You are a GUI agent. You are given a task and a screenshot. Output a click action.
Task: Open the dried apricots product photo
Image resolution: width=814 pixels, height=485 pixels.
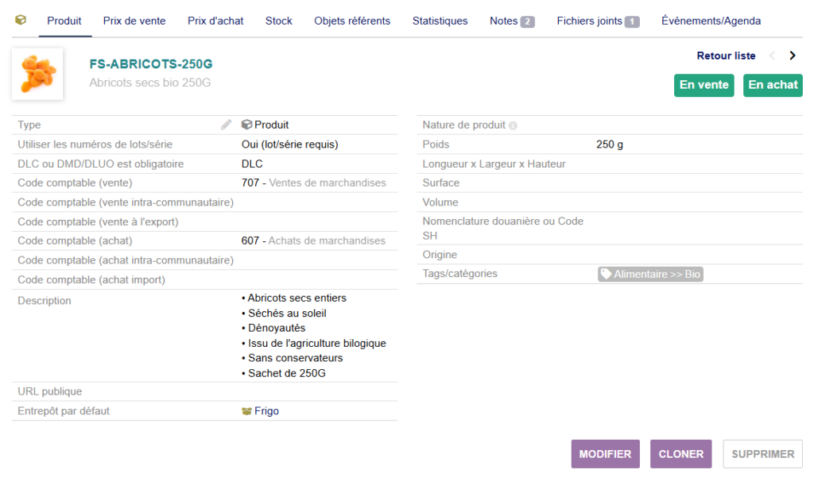click(x=37, y=74)
